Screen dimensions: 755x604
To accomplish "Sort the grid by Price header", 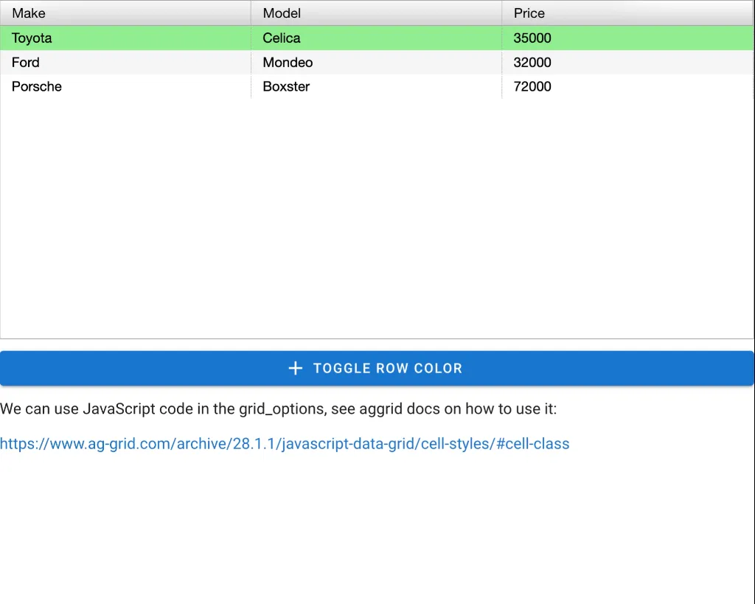I will [529, 13].
